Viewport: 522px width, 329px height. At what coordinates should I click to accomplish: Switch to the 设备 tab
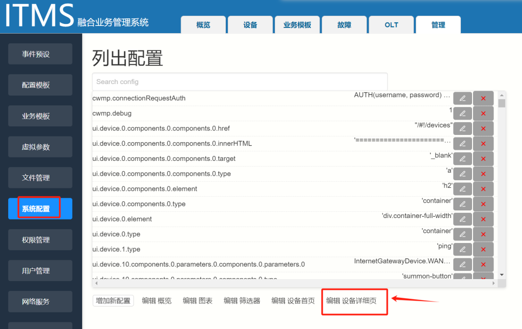coord(250,25)
